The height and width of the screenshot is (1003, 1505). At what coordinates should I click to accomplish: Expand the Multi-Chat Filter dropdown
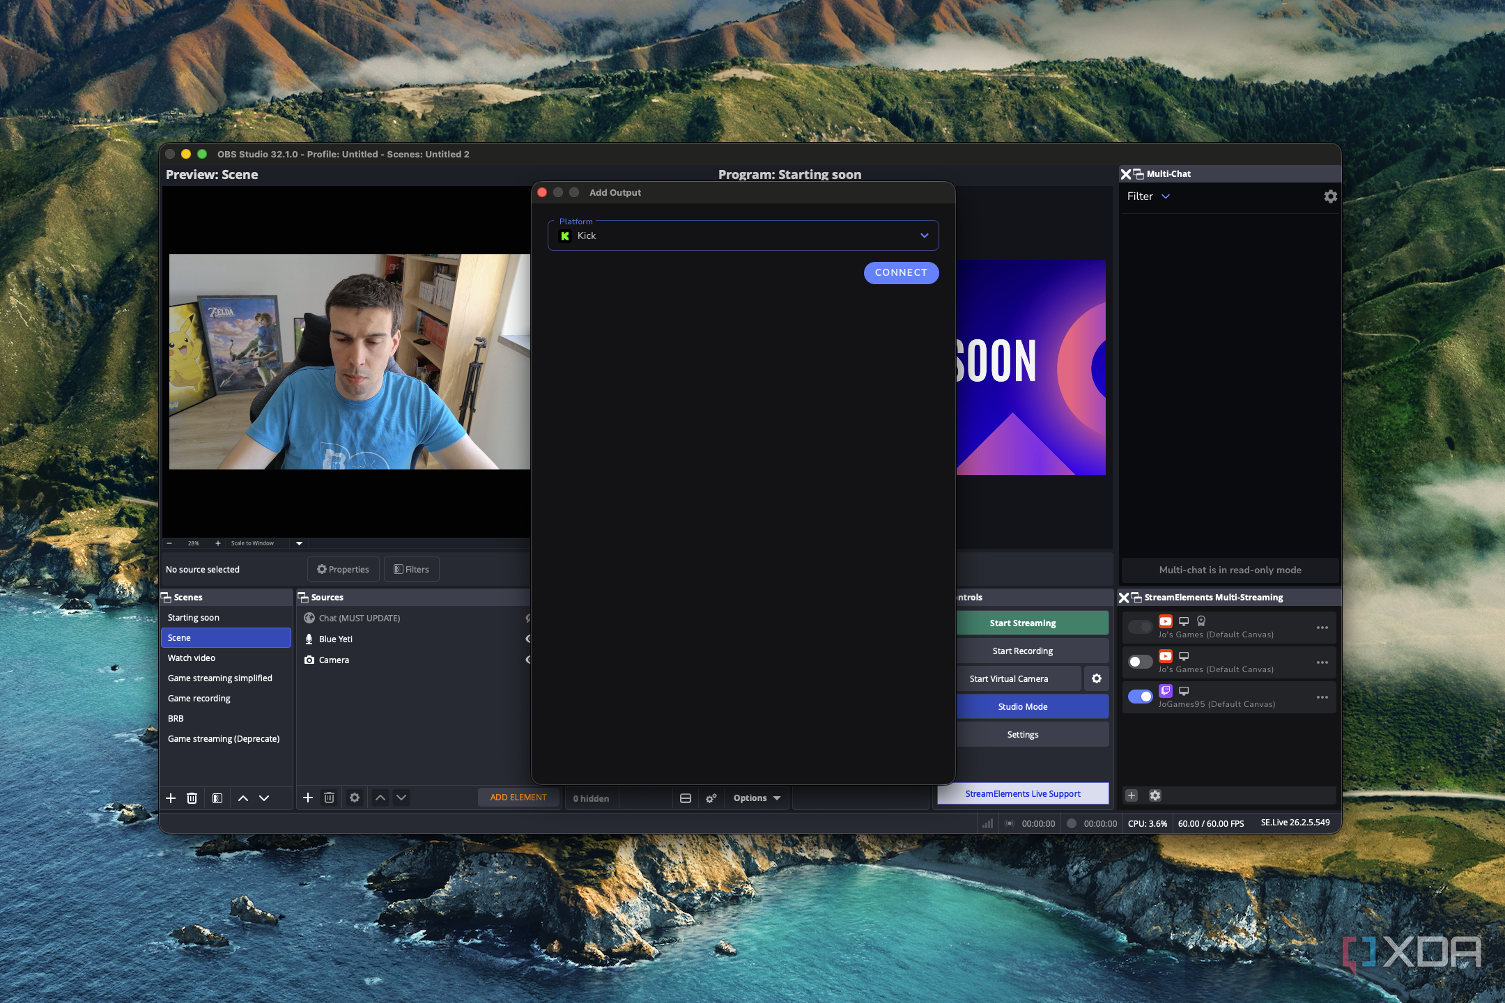[1148, 196]
